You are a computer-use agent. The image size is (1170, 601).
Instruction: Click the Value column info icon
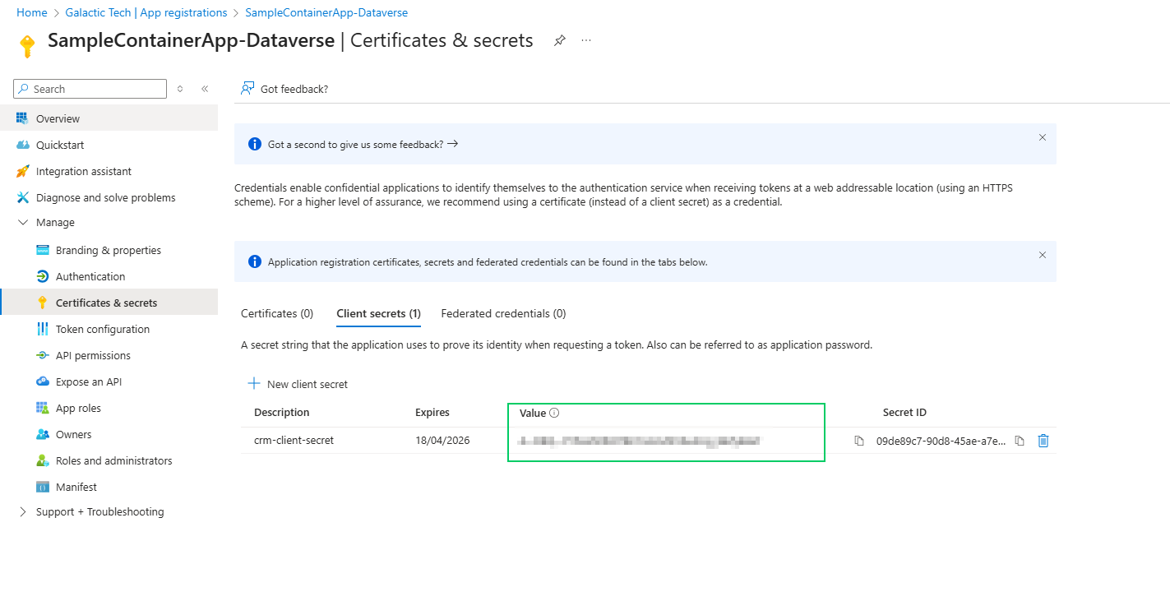[x=554, y=413]
